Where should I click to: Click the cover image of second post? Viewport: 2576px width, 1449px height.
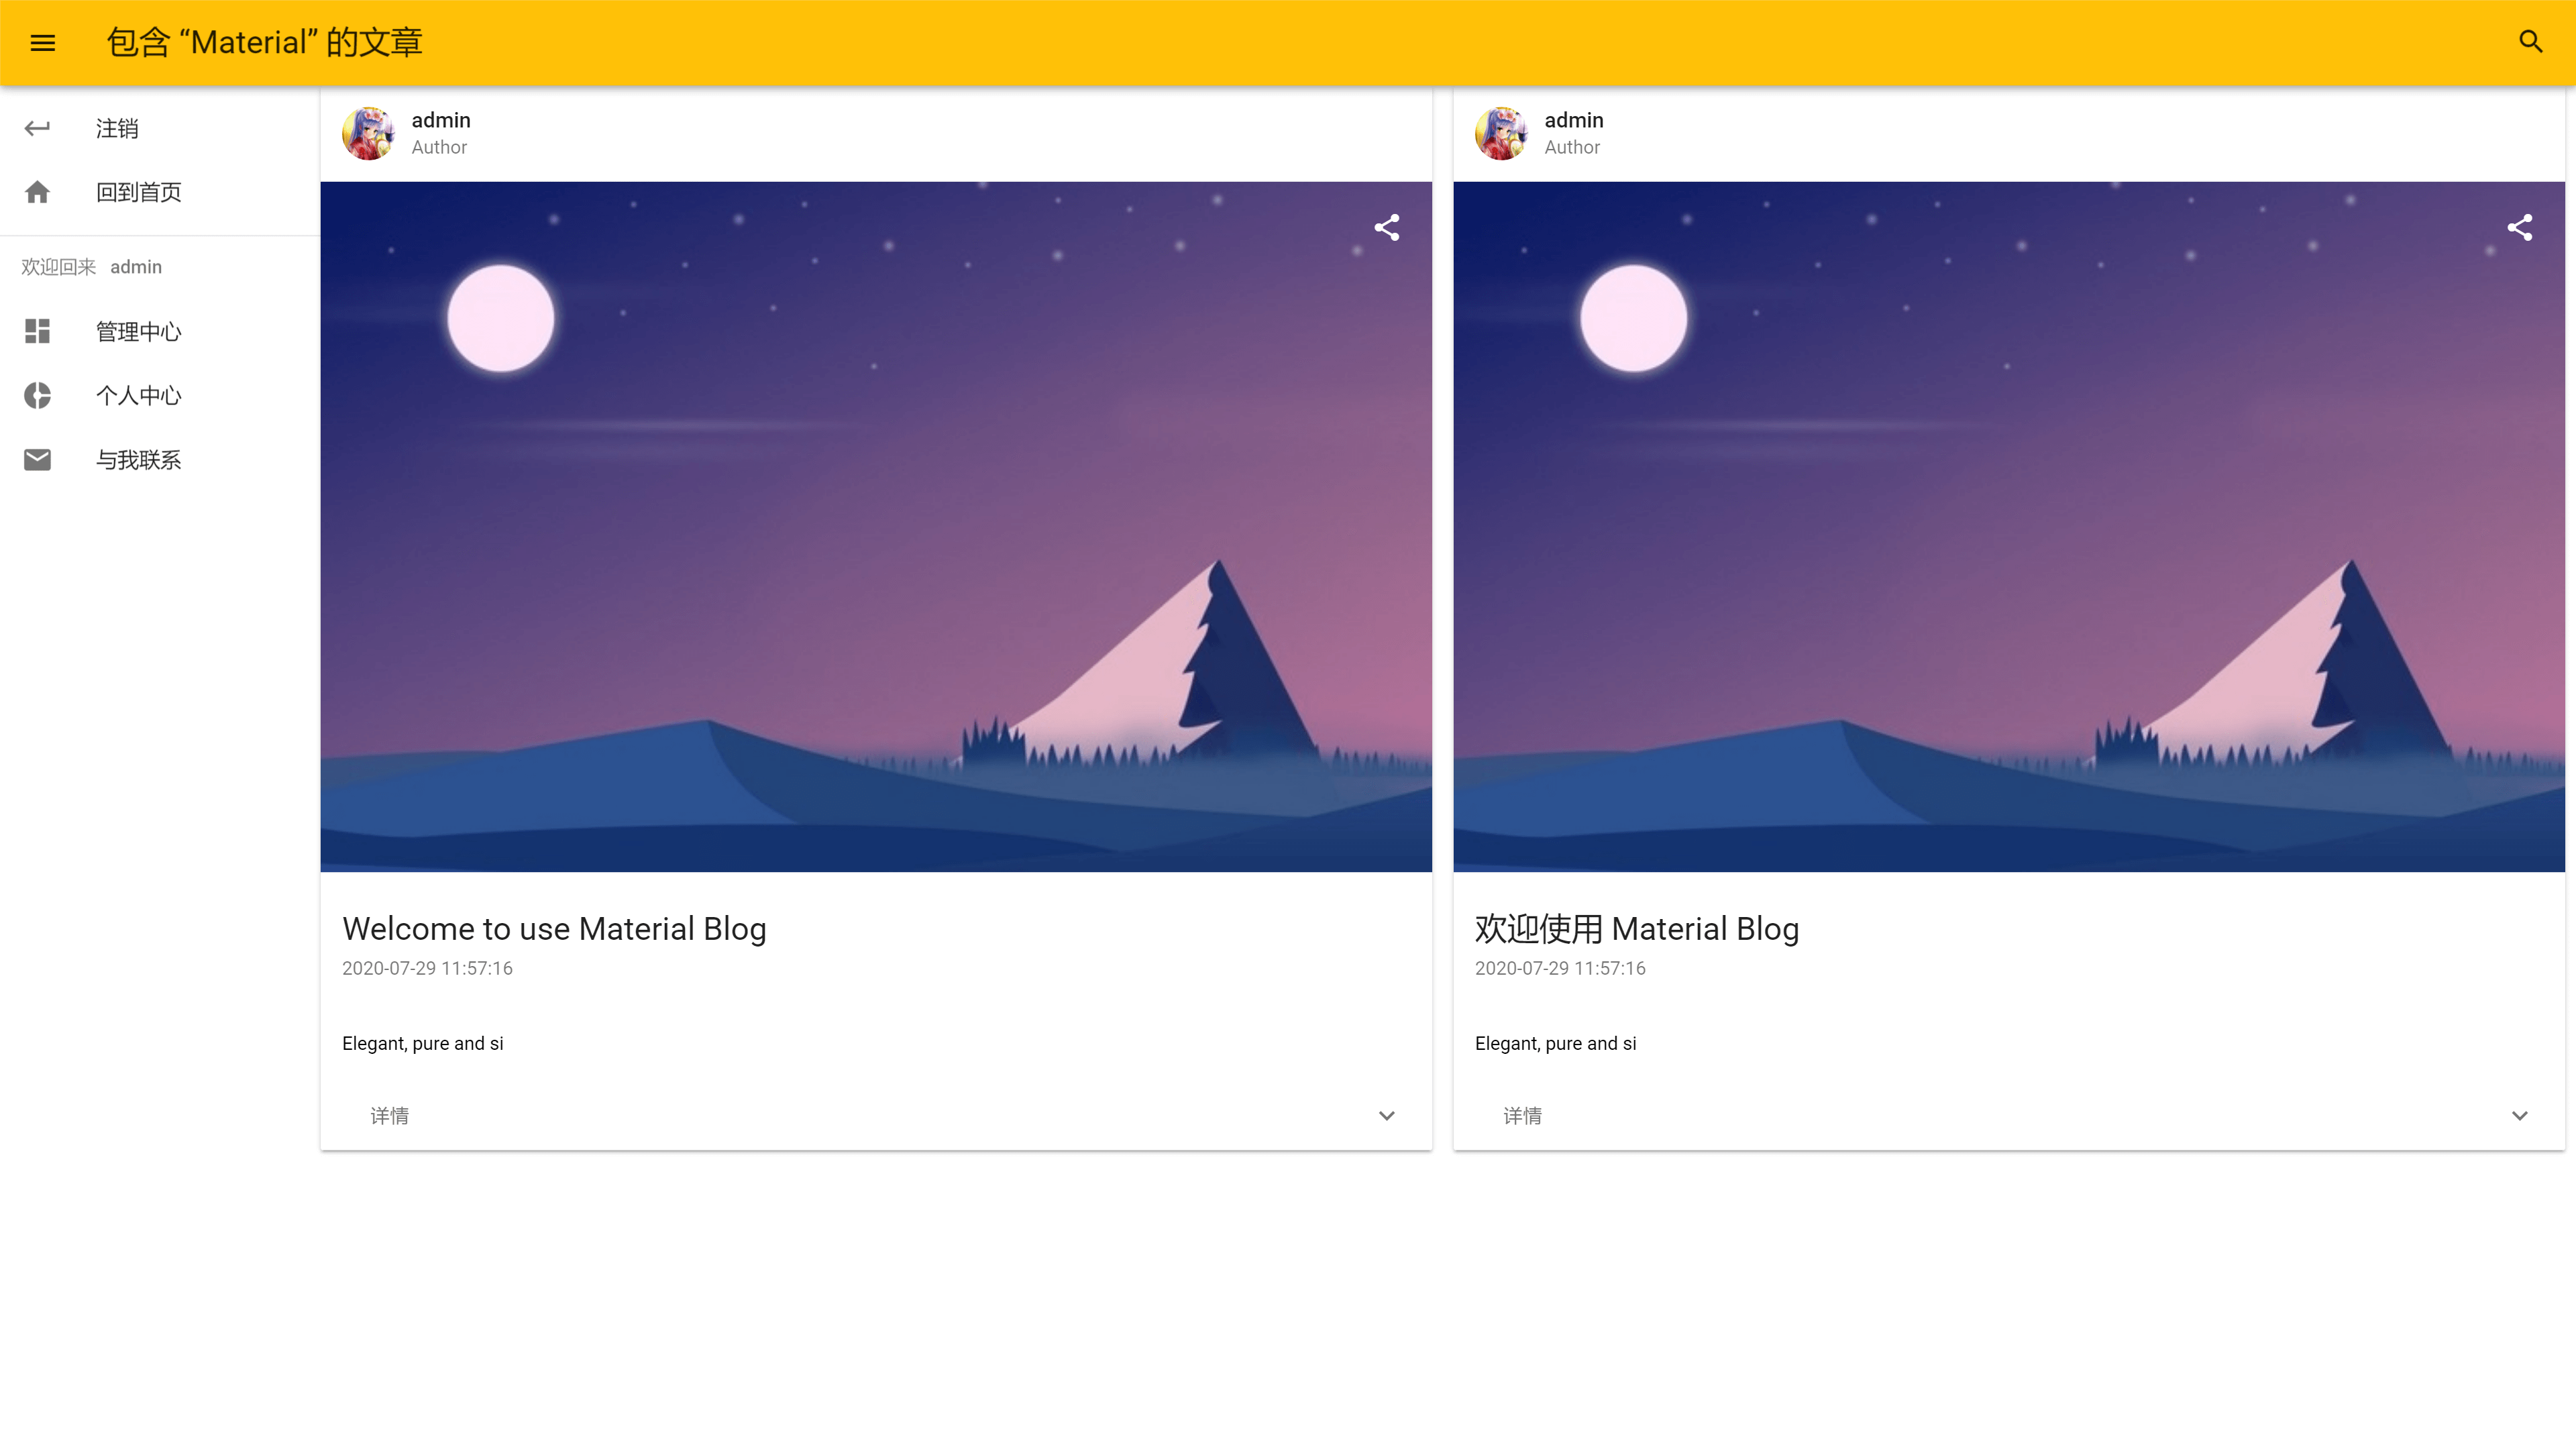pos(2009,526)
